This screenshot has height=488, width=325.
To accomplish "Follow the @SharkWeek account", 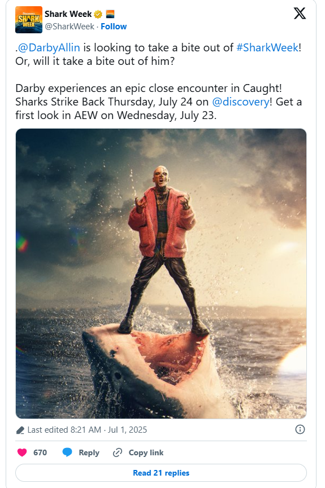I will click(114, 27).
